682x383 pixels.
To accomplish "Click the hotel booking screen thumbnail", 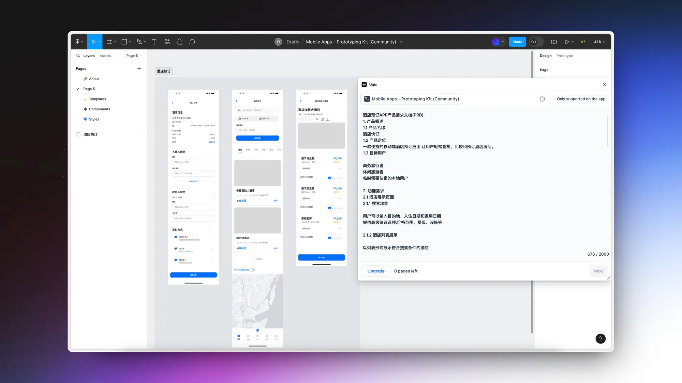I will click(x=257, y=182).
